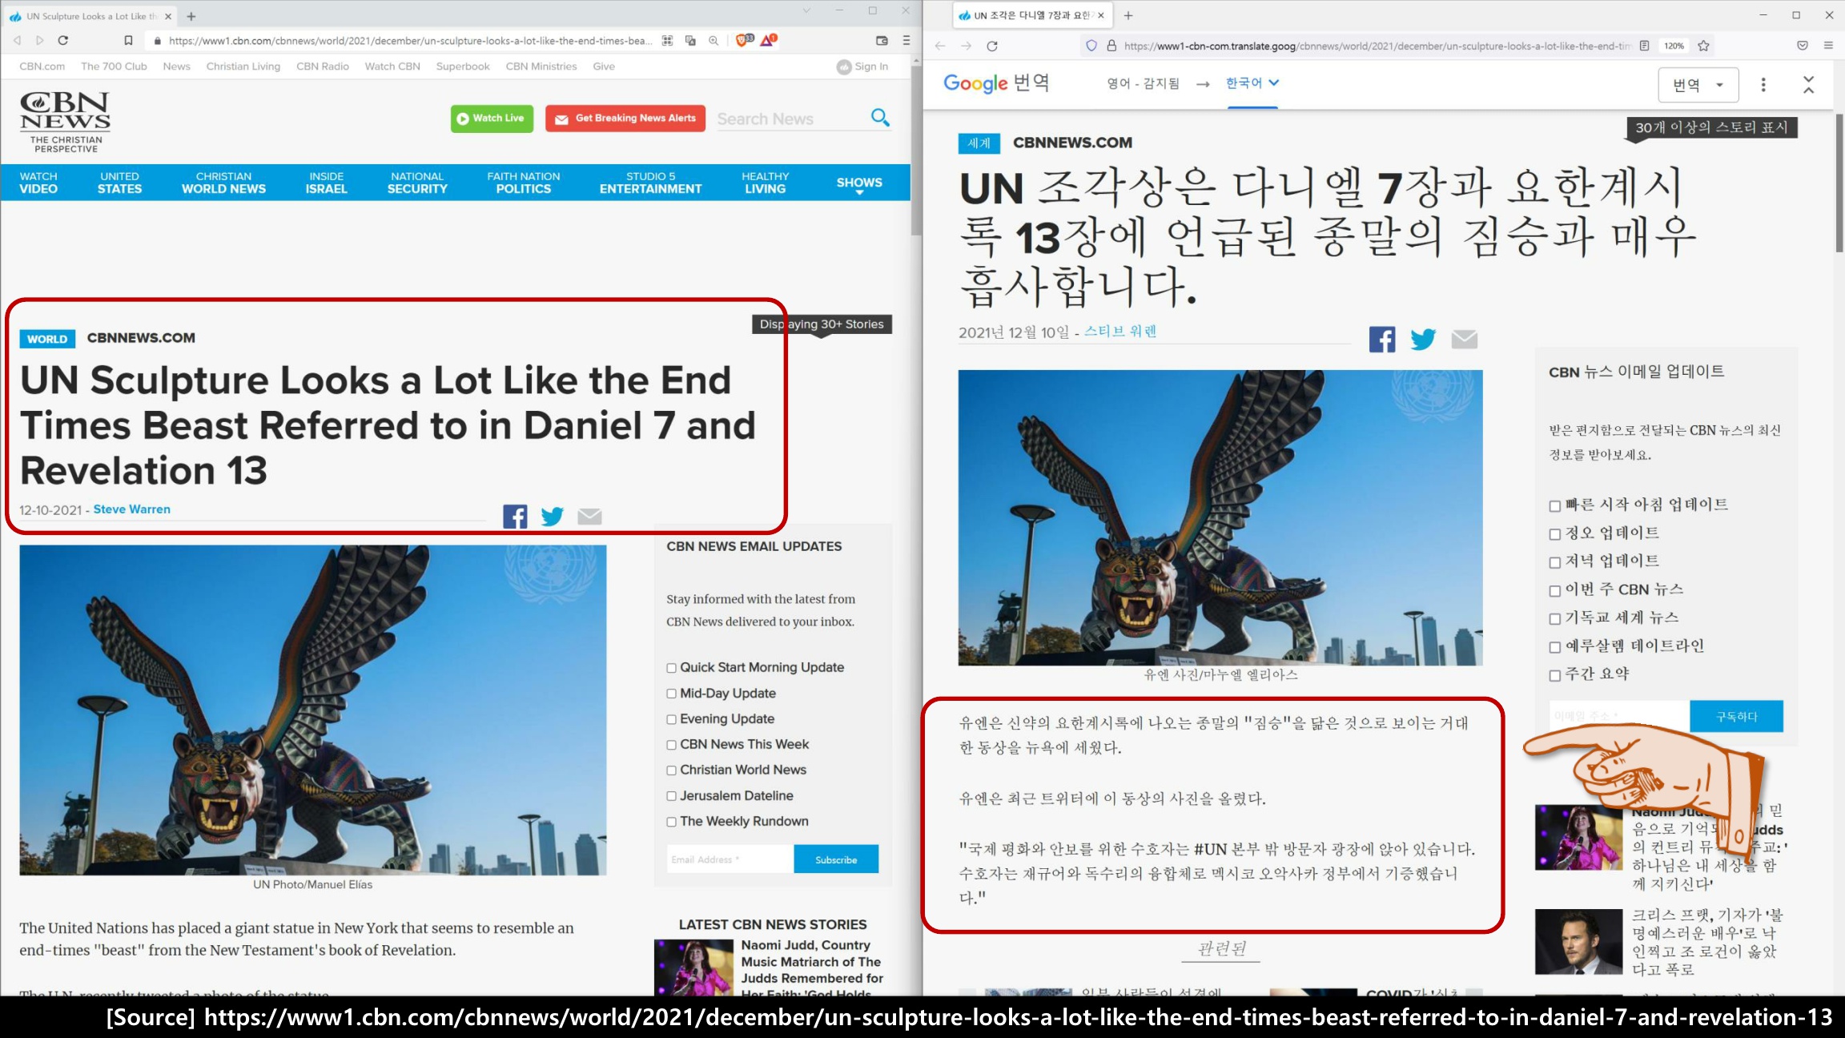
Task: Open Steve Warren author link
Action: pyautogui.click(x=131, y=509)
